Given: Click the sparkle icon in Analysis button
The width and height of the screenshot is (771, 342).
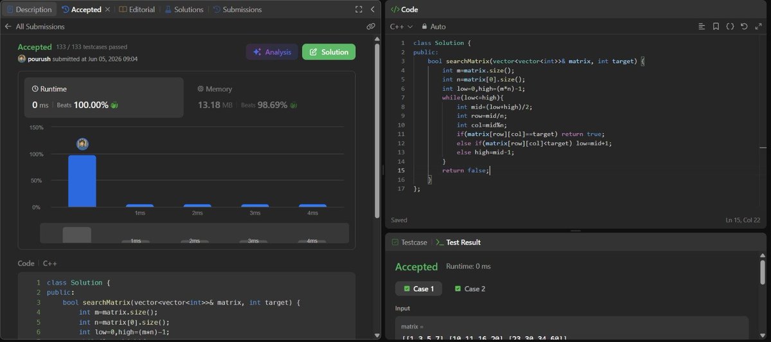Looking at the screenshot, I should pyautogui.click(x=257, y=52).
